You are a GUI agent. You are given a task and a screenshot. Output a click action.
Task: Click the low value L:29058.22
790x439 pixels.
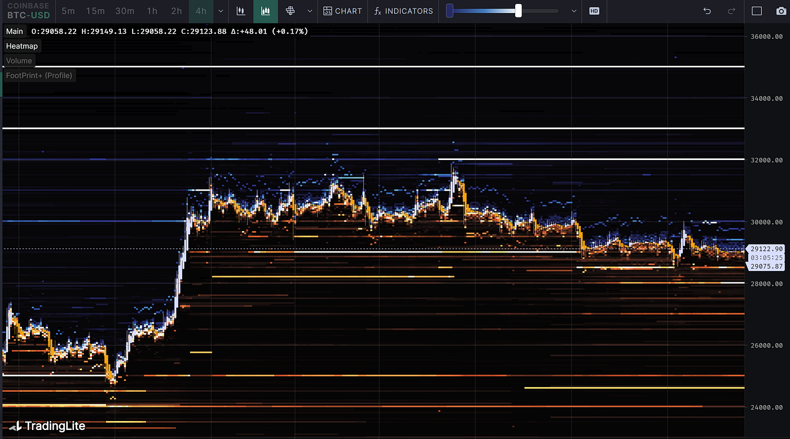tap(154, 31)
